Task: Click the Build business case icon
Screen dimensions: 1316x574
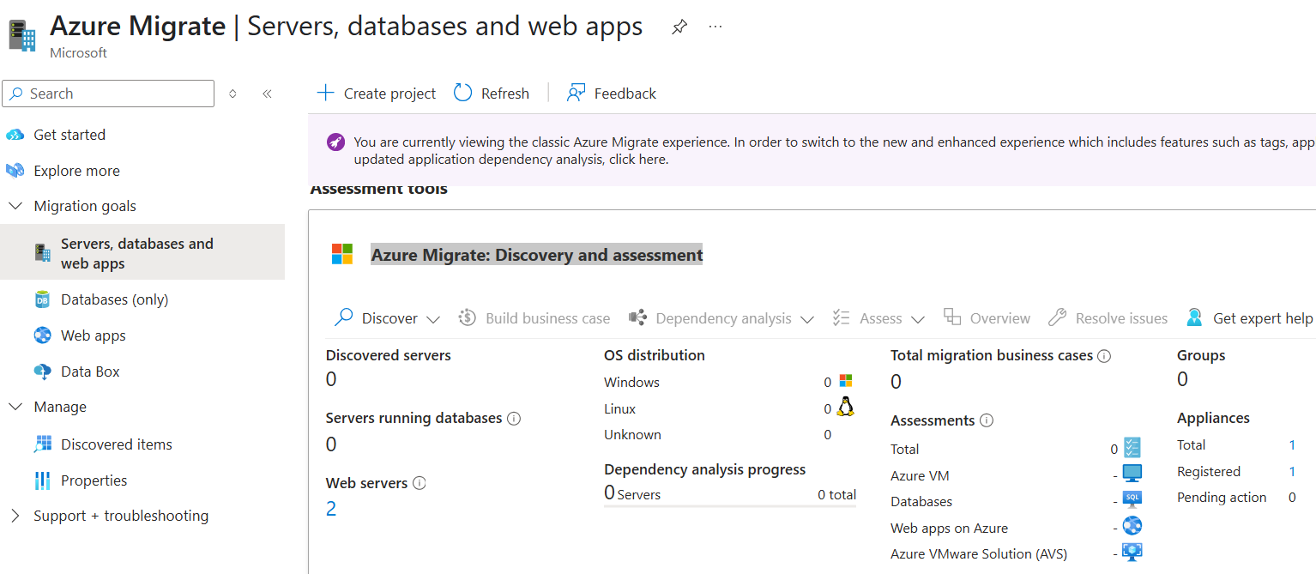Action: 468,317
